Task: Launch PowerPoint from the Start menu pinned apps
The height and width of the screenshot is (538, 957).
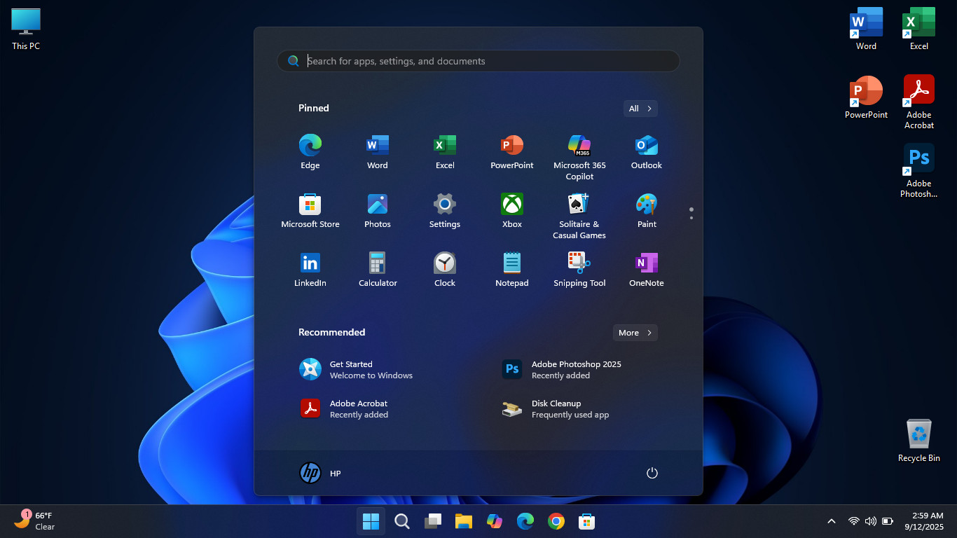Action: 512,152
